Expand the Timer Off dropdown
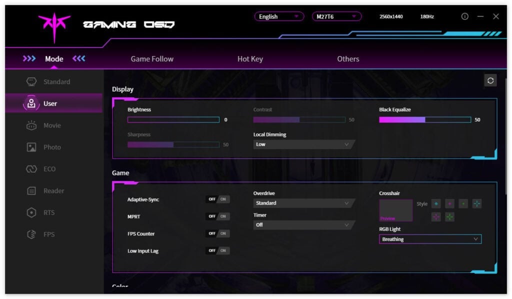 303,225
